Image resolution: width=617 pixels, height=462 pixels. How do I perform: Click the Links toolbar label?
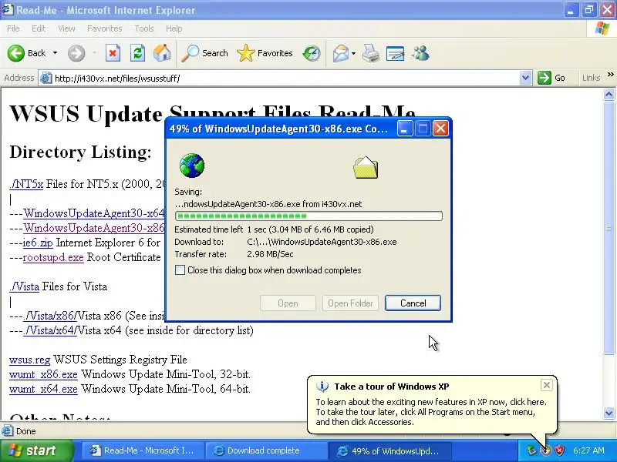591,78
